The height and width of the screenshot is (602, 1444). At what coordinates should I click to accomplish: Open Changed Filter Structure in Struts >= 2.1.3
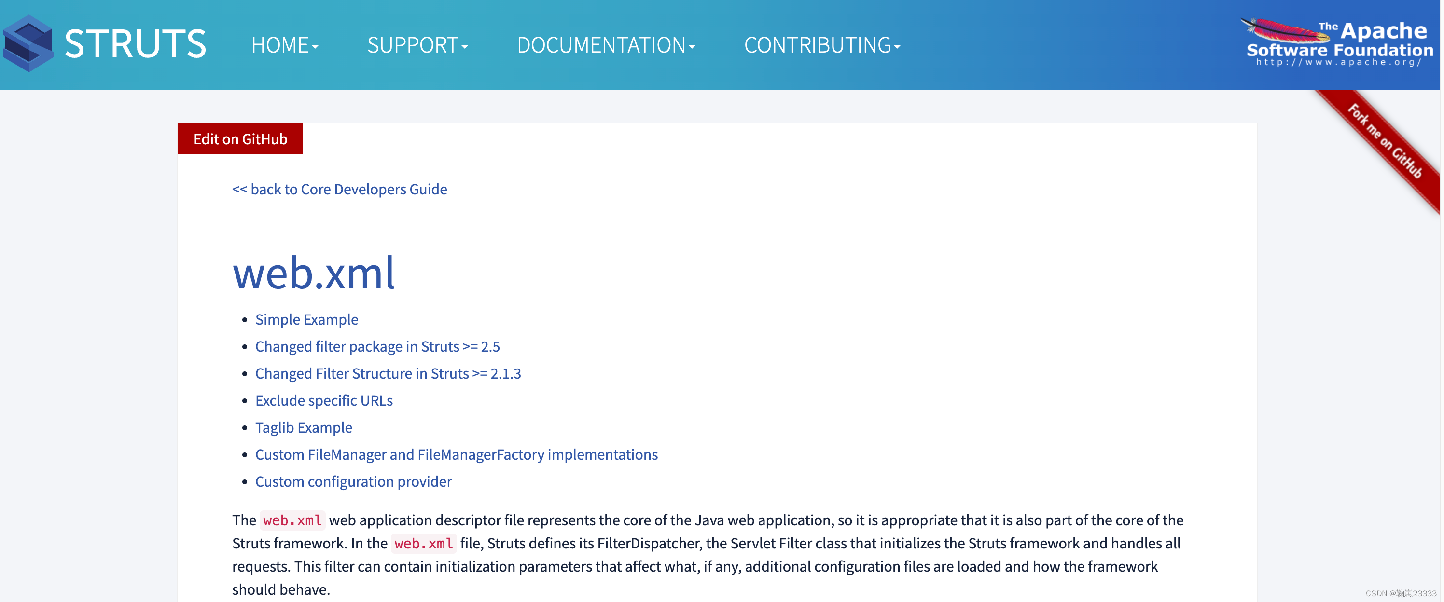point(388,373)
